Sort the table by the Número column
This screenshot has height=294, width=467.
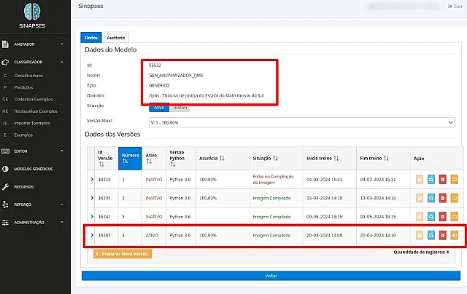130,159
